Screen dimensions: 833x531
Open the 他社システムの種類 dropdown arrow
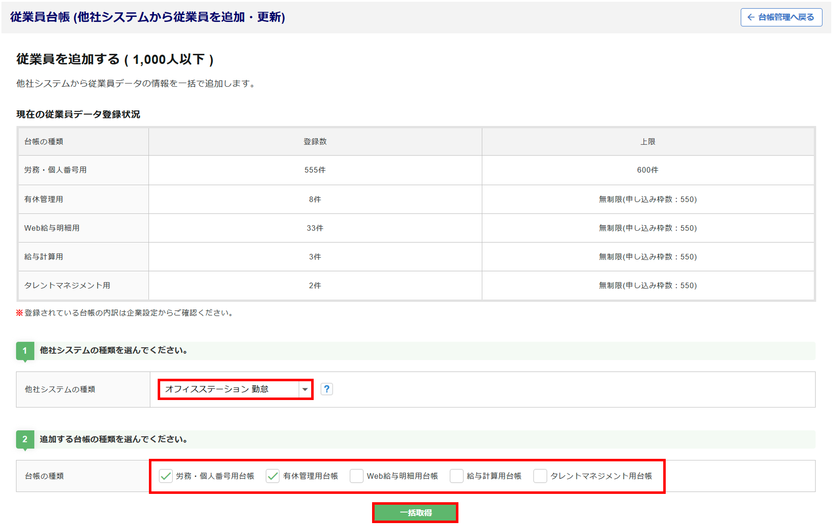point(305,389)
